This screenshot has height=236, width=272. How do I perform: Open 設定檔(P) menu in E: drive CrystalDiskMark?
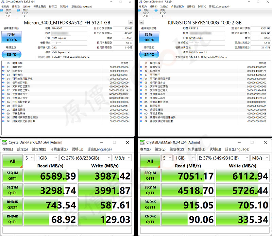click(x=177, y=149)
